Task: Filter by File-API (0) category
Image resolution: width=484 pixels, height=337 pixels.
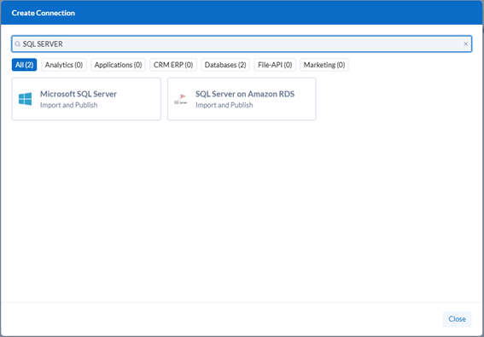Action: pyautogui.click(x=275, y=65)
